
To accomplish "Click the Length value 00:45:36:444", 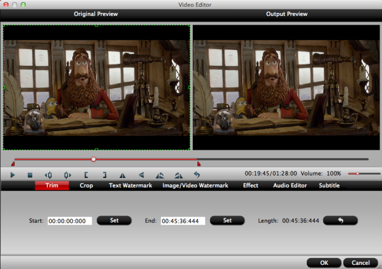I will pos(301,221).
